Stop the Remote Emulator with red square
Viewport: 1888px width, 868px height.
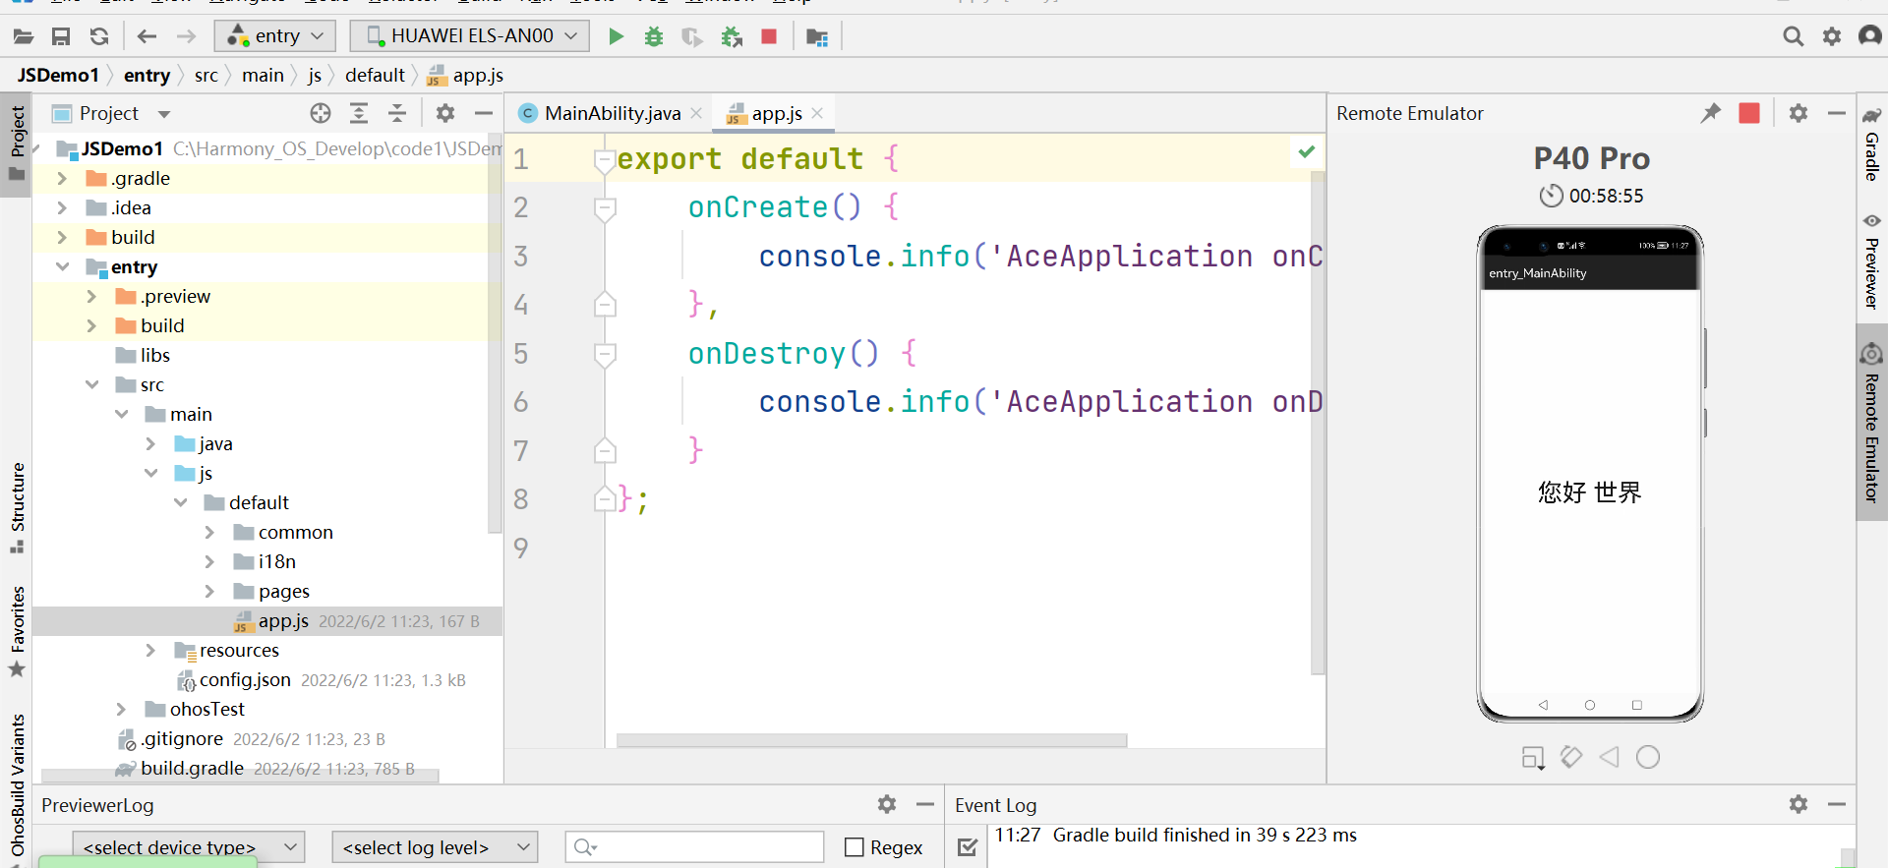point(1749,113)
